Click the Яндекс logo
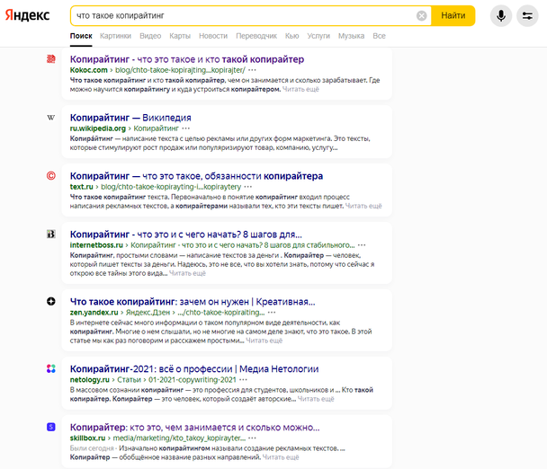Viewport: 547px width, 469px height. pos(27,15)
